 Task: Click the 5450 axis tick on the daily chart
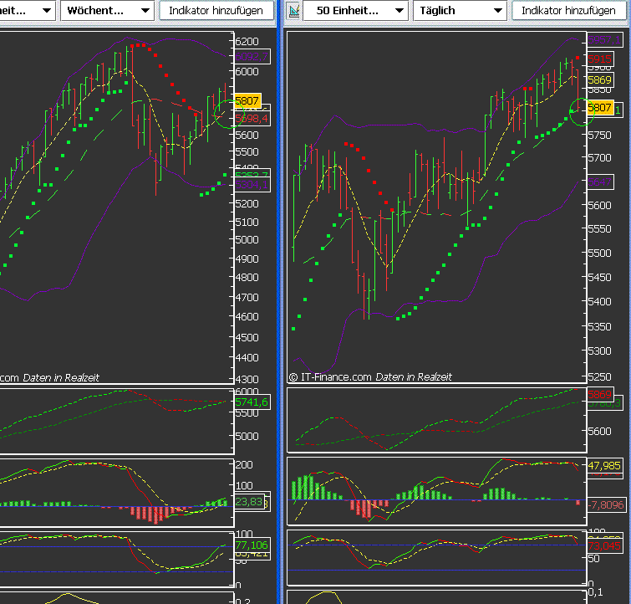tap(599, 277)
